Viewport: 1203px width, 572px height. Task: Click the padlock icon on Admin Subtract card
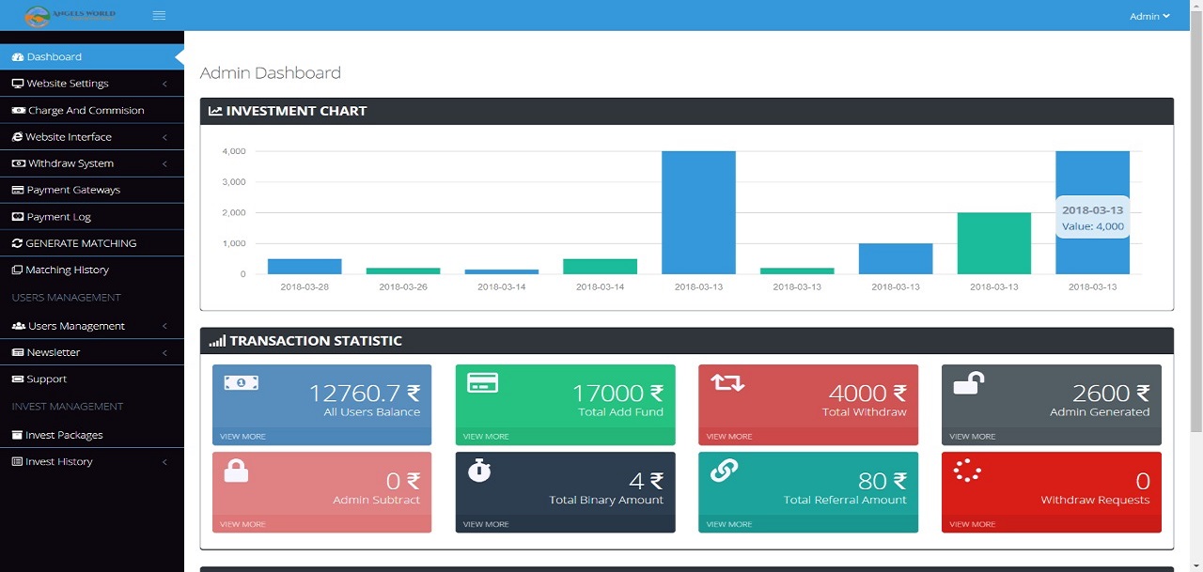pos(237,472)
